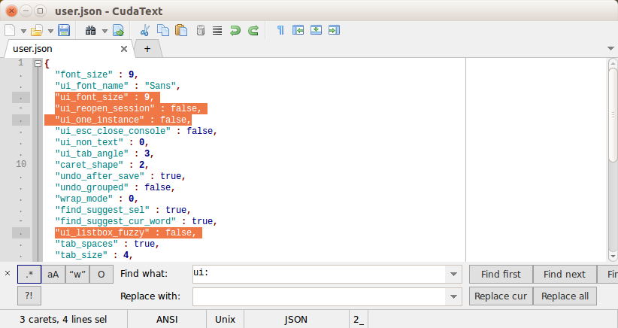Open dropdown arrow next to Open file icon
Screen dimensions: 618x328
click(50, 31)
